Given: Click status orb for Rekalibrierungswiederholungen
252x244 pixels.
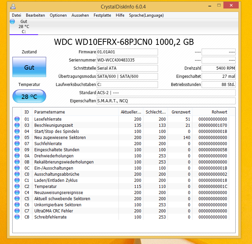Looking at the screenshot, I should point(17,162).
